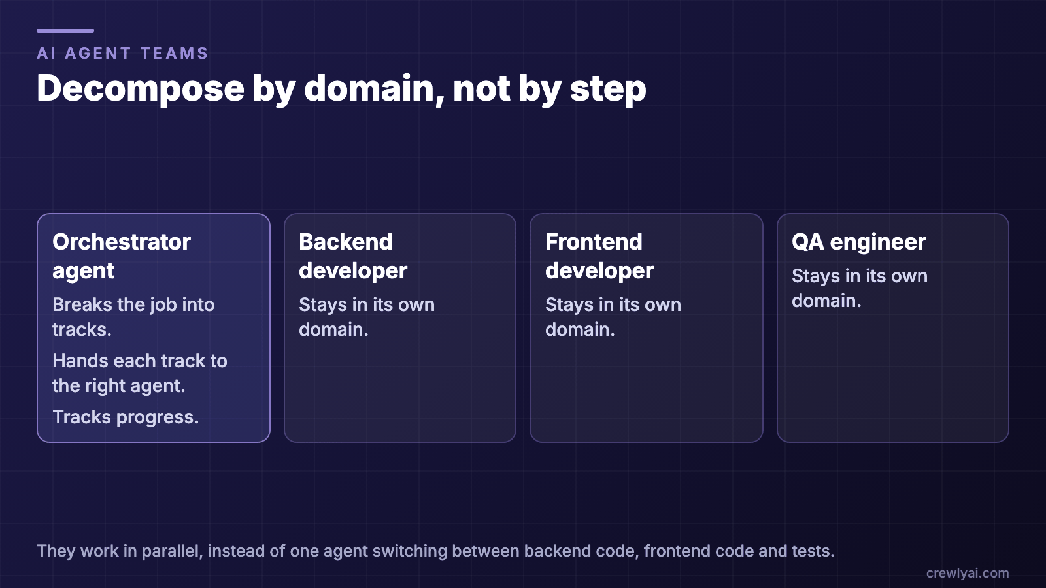Select the footer sentence 'They work in parallel...'
Viewport: 1046px width, 588px height.
(435, 551)
